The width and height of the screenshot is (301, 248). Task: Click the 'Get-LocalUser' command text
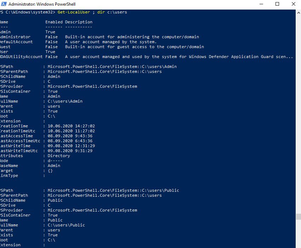tap(74, 12)
